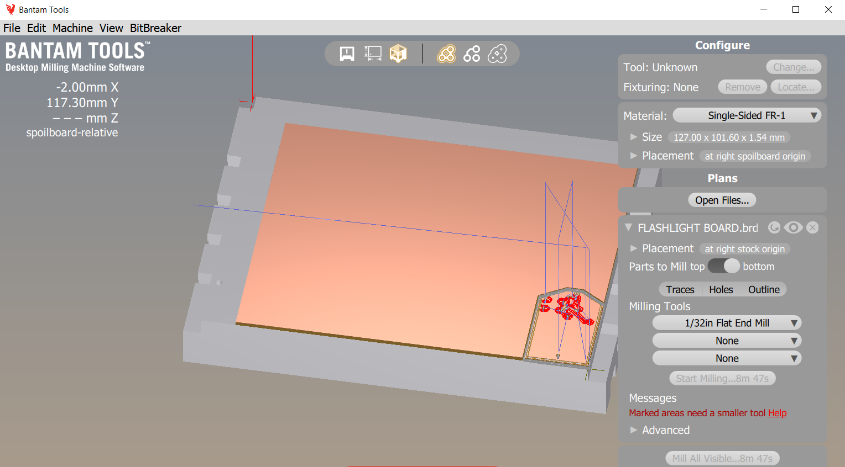Hide FLASHLIGHT BOARD.brd with the eye icon
This screenshot has width=845, height=467.
click(x=793, y=227)
